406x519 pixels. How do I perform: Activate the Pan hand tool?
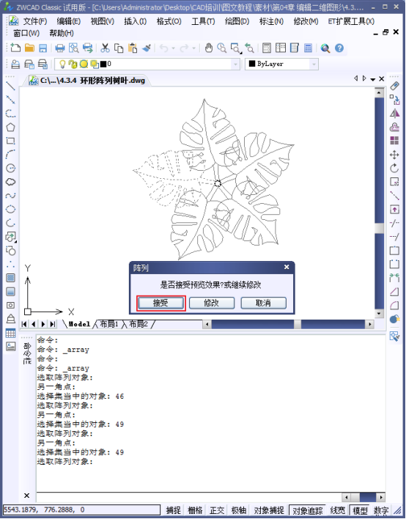208,48
